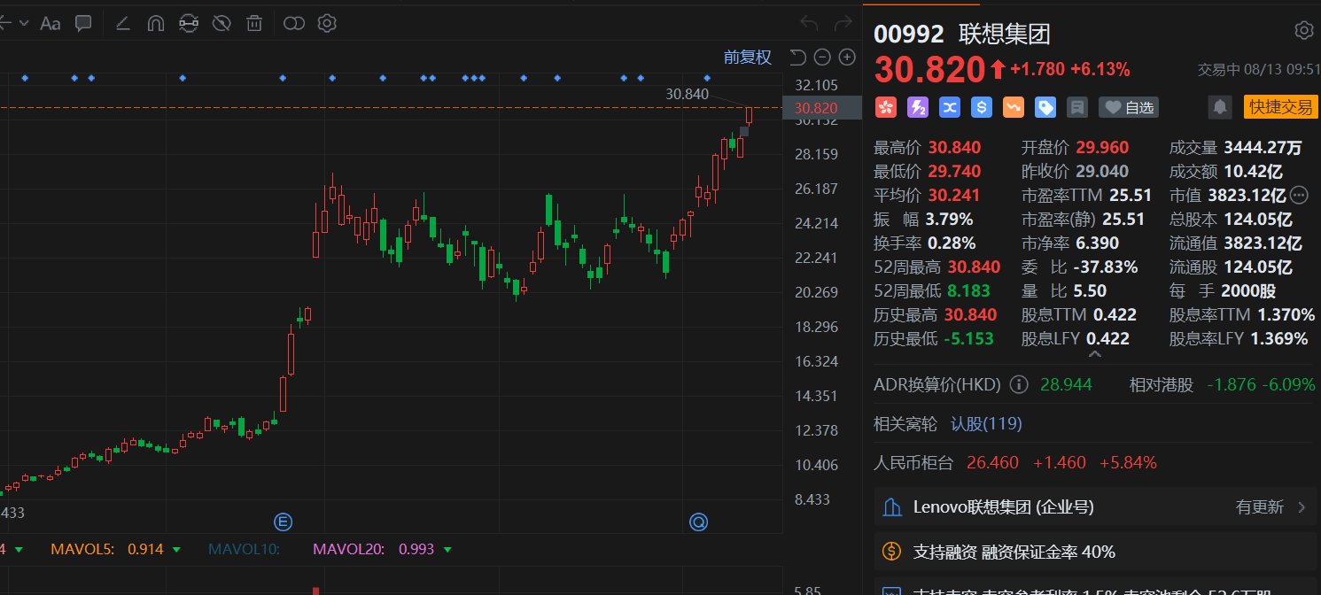The height and width of the screenshot is (595, 1321).
Task: Click the 52周最低 8.183 value
Action: pos(969,290)
